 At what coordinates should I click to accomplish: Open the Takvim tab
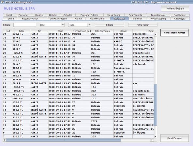(x=10, y=19)
